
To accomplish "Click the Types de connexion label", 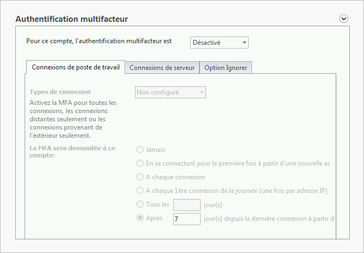I will tap(60, 92).
